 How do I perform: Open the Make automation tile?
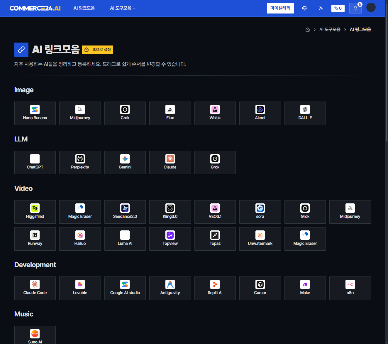coord(305,288)
